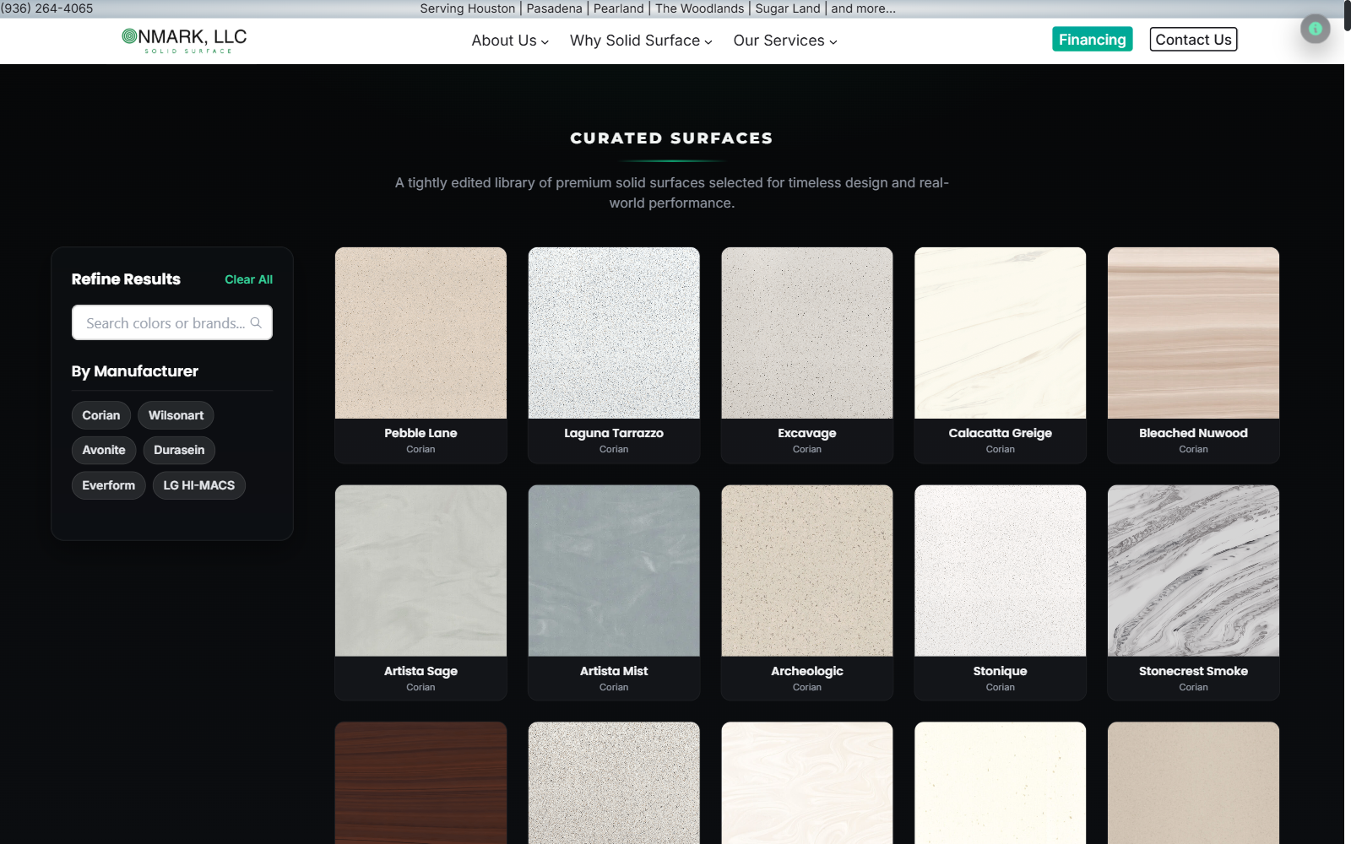
Task: Select the Pebble Lane surface thumbnail
Action: coord(420,333)
